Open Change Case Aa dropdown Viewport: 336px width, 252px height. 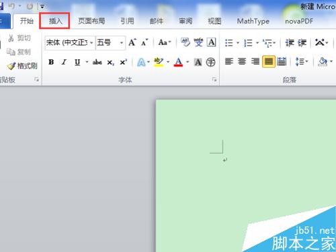tap(165, 42)
